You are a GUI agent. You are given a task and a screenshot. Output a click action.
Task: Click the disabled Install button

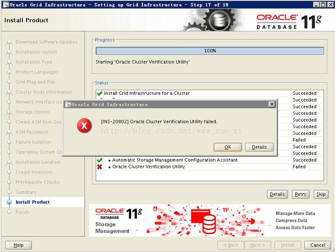pyautogui.click(x=288, y=245)
